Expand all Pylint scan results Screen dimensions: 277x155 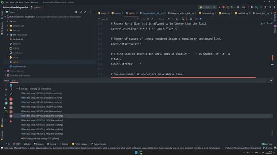click(x=11, y=90)
